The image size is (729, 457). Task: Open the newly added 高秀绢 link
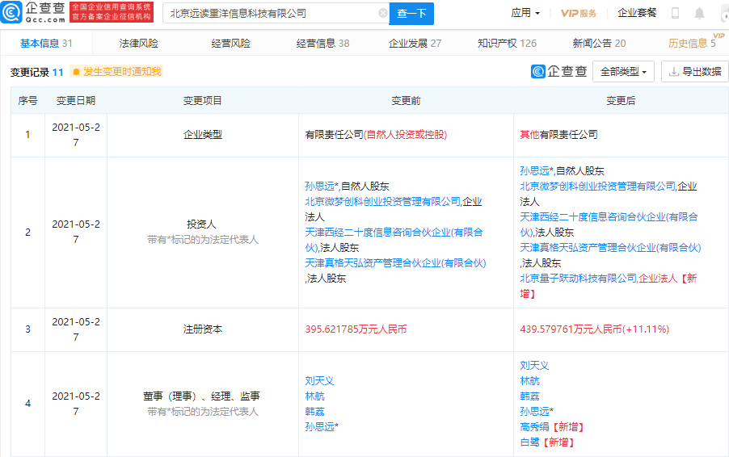(x=534, y=427)
